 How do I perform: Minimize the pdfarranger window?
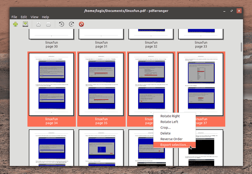pos(224,11)
